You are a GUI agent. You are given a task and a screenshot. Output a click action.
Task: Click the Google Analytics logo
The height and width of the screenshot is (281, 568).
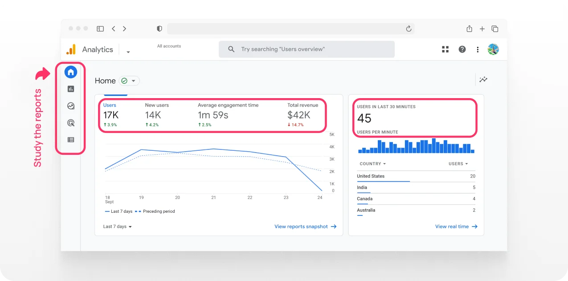[71, 50]
